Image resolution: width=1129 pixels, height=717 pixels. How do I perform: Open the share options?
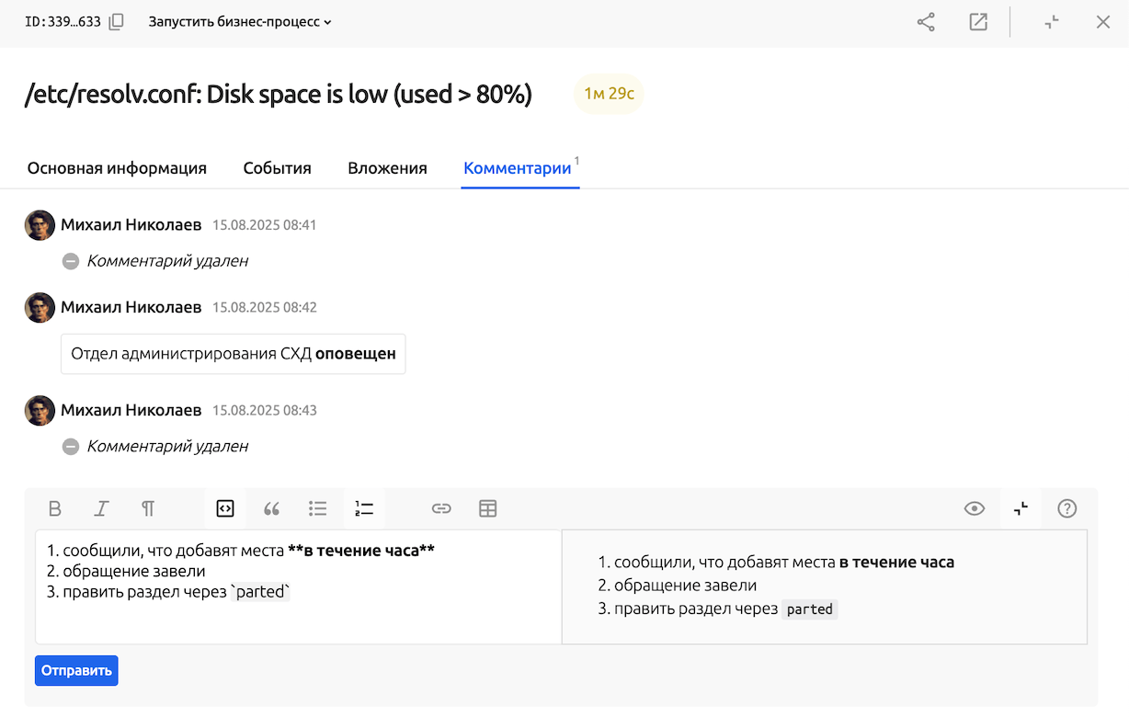[x=925, y=21]
